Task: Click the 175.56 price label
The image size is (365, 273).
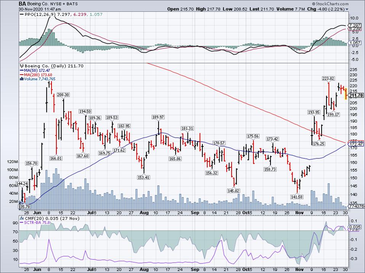Action: click(253, 136)
